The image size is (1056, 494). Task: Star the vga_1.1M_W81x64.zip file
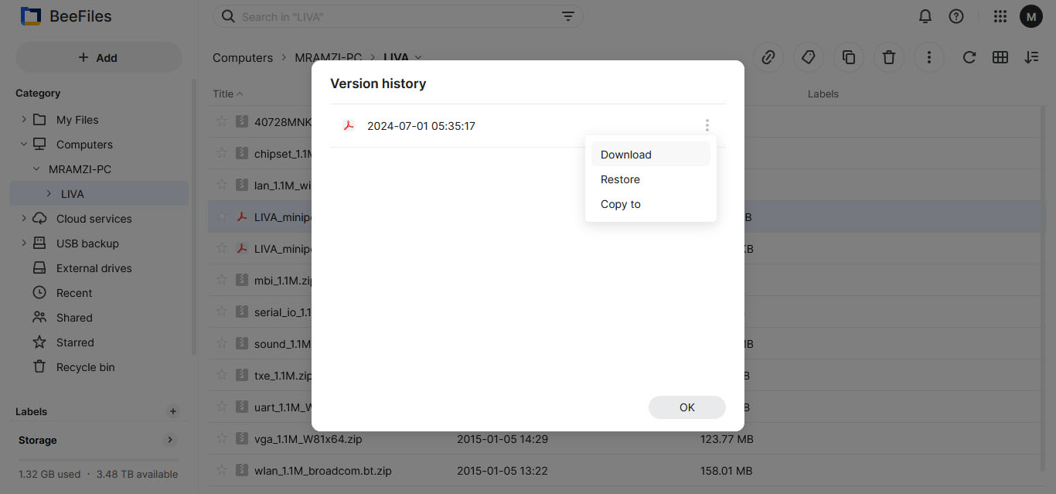222,438
